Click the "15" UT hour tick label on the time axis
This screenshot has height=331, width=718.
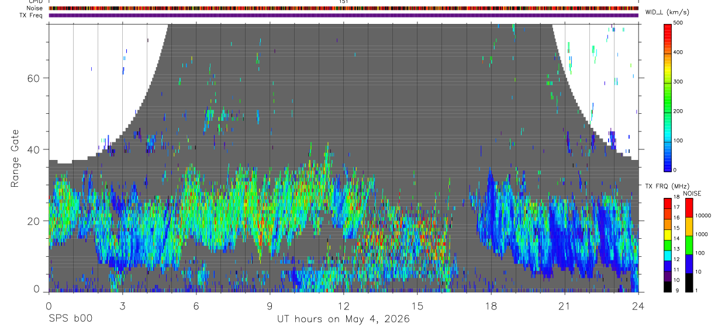tap(417, 305)
